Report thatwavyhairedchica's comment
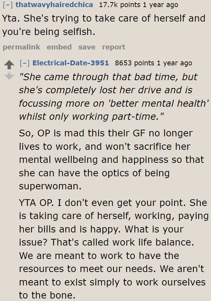Viewport: 211px width, 301px height. click(x=113, y=47)
